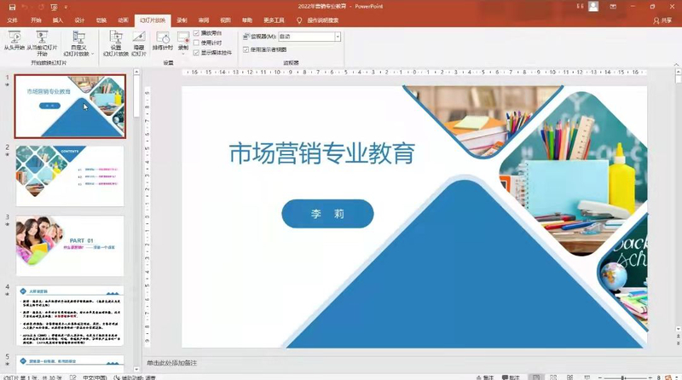
Task: Click the thumbnail panel scroll up arrow
Action: [136, 72]
